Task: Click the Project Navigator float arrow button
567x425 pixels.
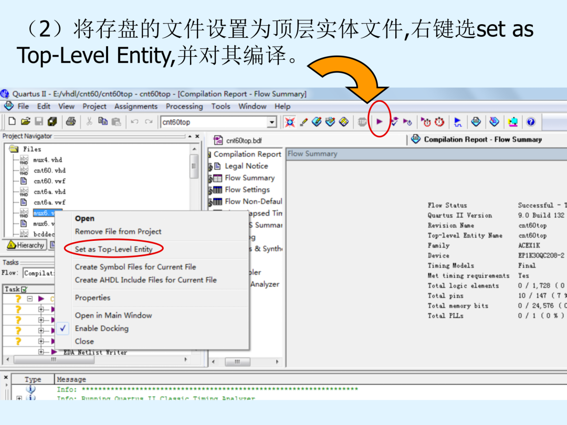Action: click(x=190, y=136)
